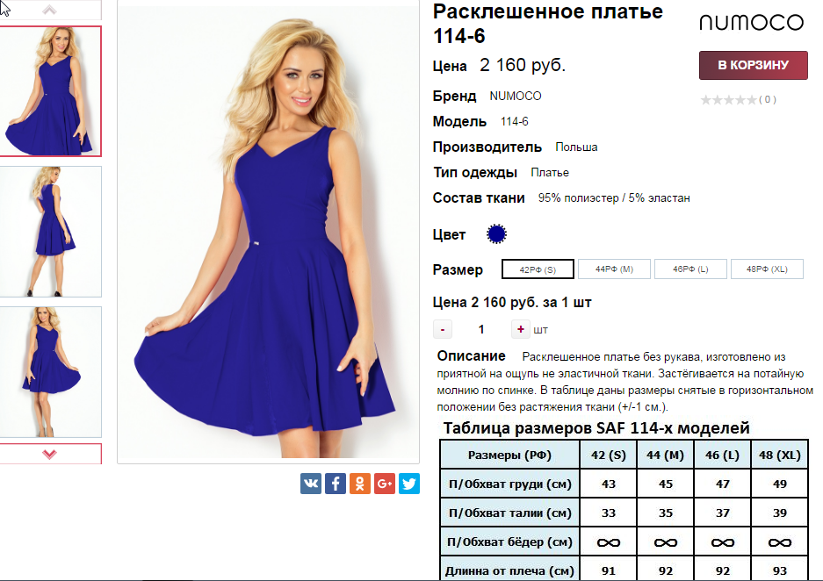The height and width of the screenshot is (581, 823).
Task: Edit the quantity field showing 1
Action: point(481,329)
